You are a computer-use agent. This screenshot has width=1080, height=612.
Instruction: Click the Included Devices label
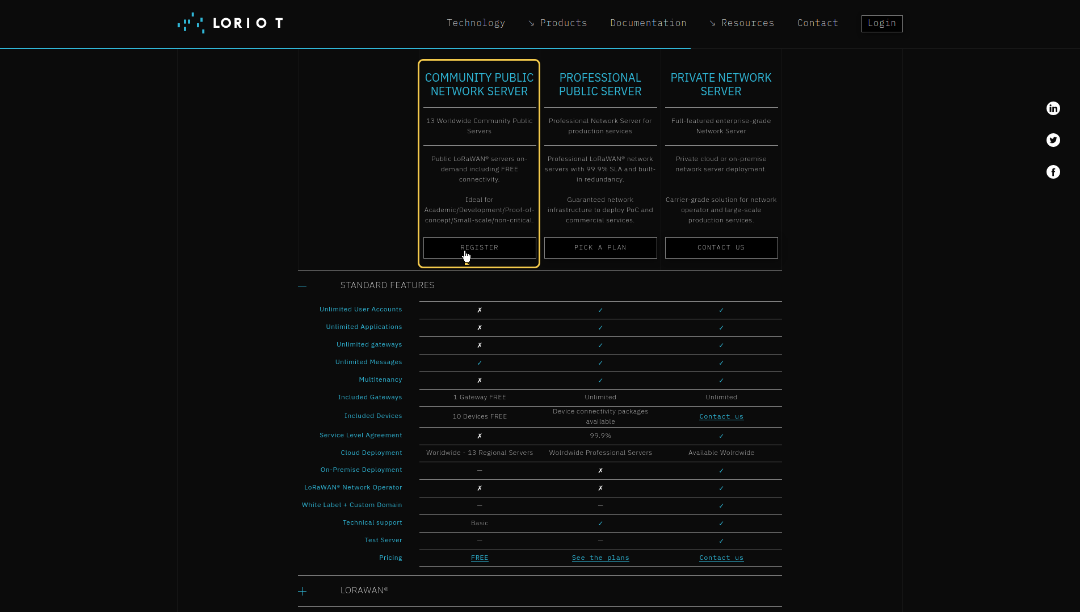tap(373, 416)
